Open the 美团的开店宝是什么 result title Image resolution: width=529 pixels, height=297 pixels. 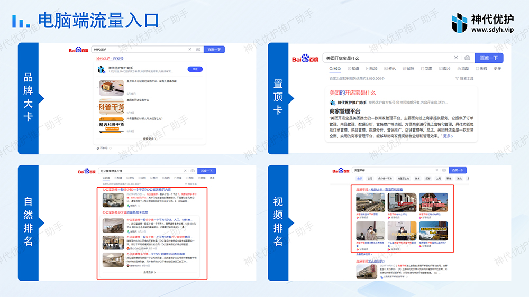(x=352, y=92)
